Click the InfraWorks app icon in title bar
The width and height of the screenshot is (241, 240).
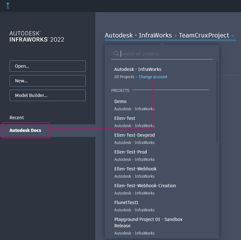8,6
